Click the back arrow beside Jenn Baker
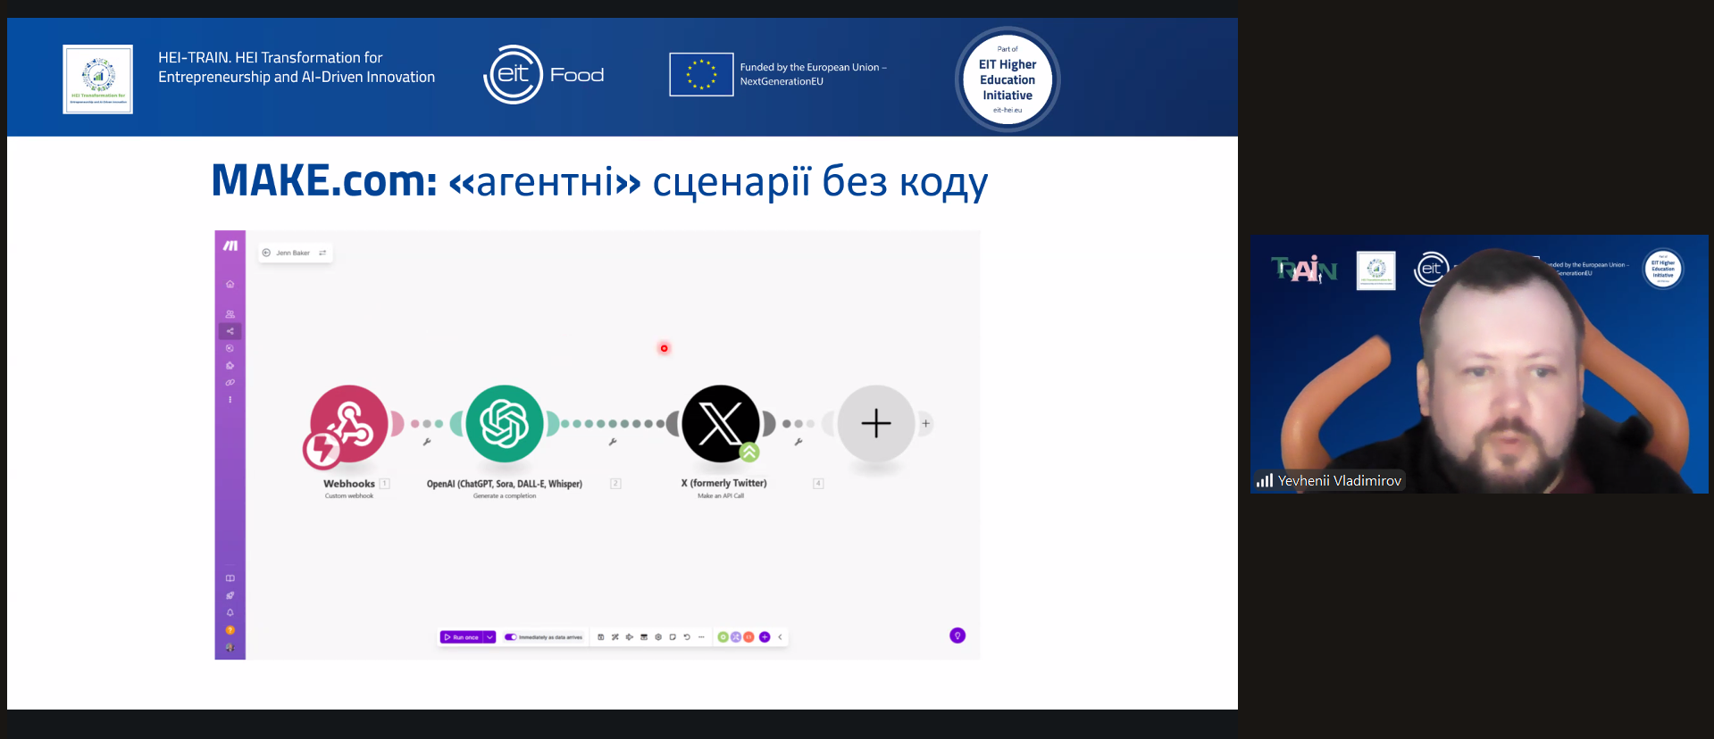1714x739 pixels. [266, 253]
